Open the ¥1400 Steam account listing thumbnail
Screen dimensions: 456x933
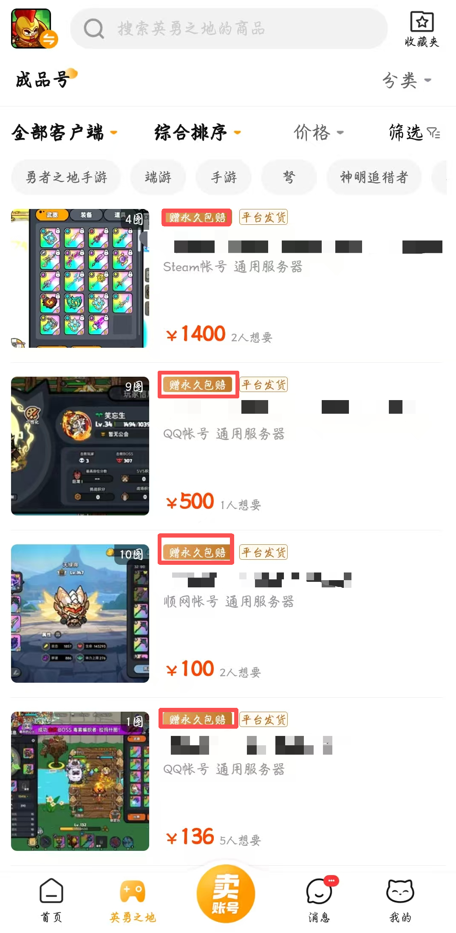pyautogui.click(x=80, y=278)
